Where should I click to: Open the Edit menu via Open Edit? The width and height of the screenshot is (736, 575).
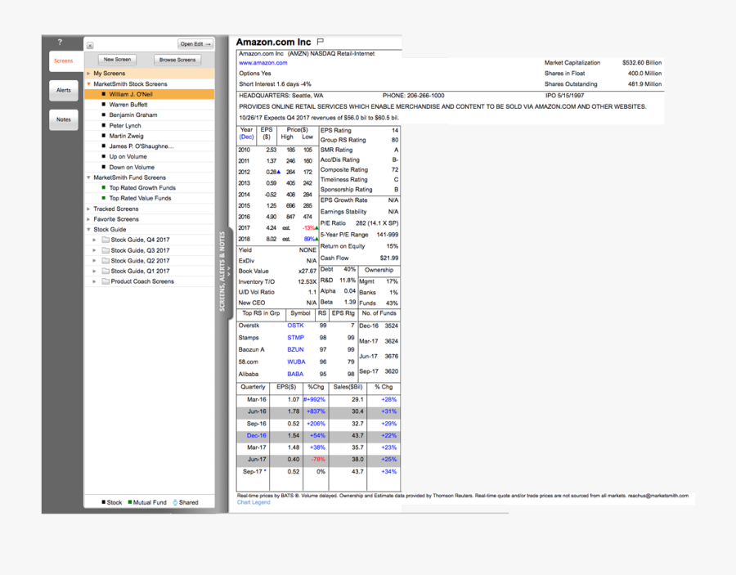point(195,43)
